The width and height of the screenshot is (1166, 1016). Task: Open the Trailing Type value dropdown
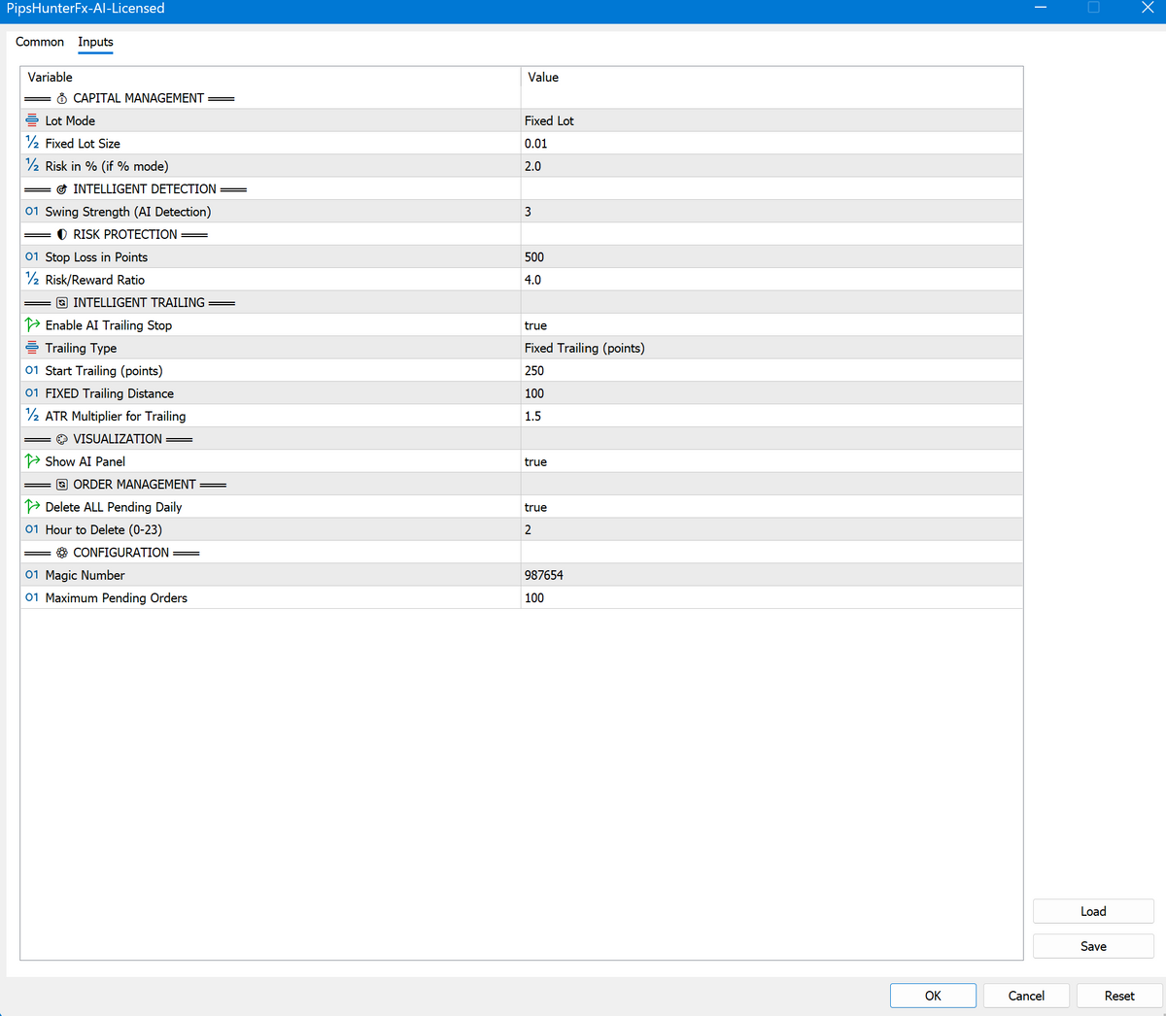tap(584, 348)
